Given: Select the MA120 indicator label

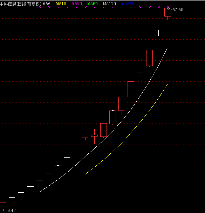Looking at the screenshot, I should click(111, 4).
